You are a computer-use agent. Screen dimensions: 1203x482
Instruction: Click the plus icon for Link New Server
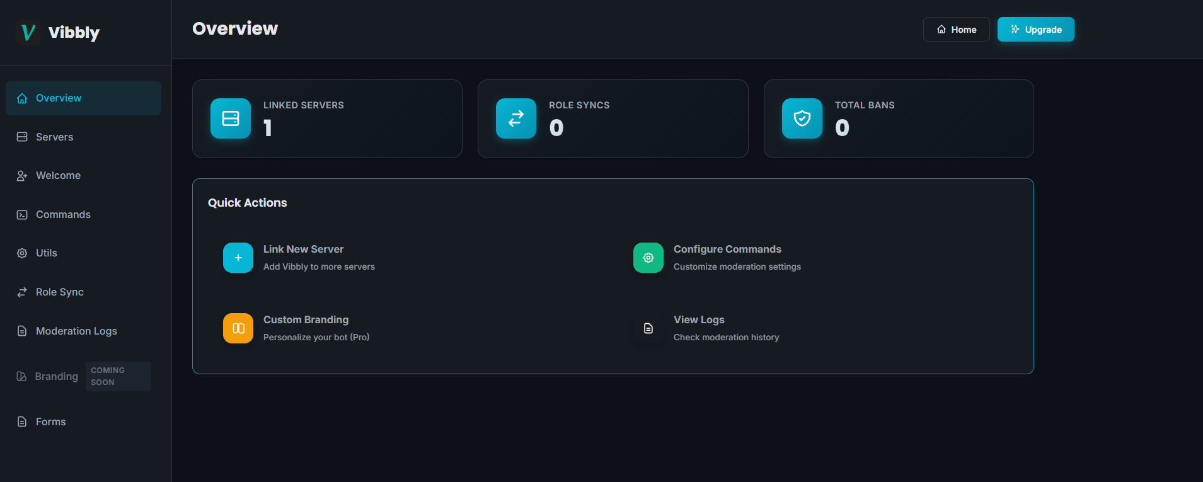[238, 258]
